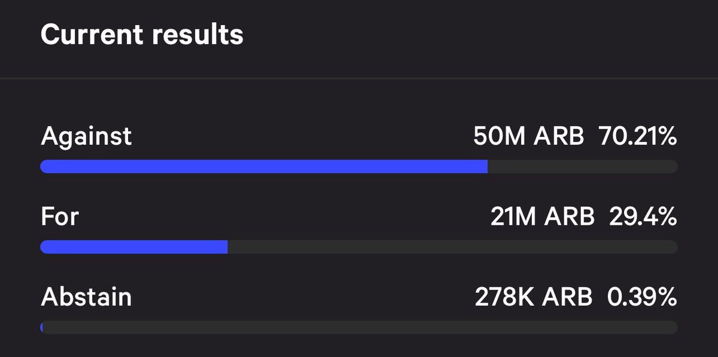Click the 70.21% Against percentage

[637, 137]
